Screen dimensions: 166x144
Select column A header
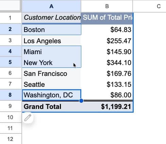(51, 6)
